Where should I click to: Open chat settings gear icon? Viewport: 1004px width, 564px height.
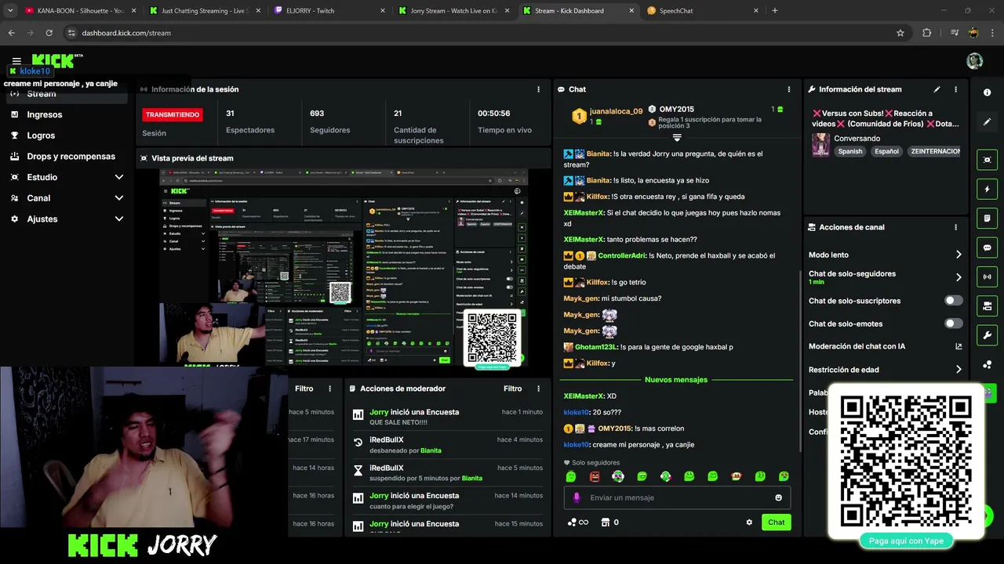pyautogui.click(x=749, y=522)
